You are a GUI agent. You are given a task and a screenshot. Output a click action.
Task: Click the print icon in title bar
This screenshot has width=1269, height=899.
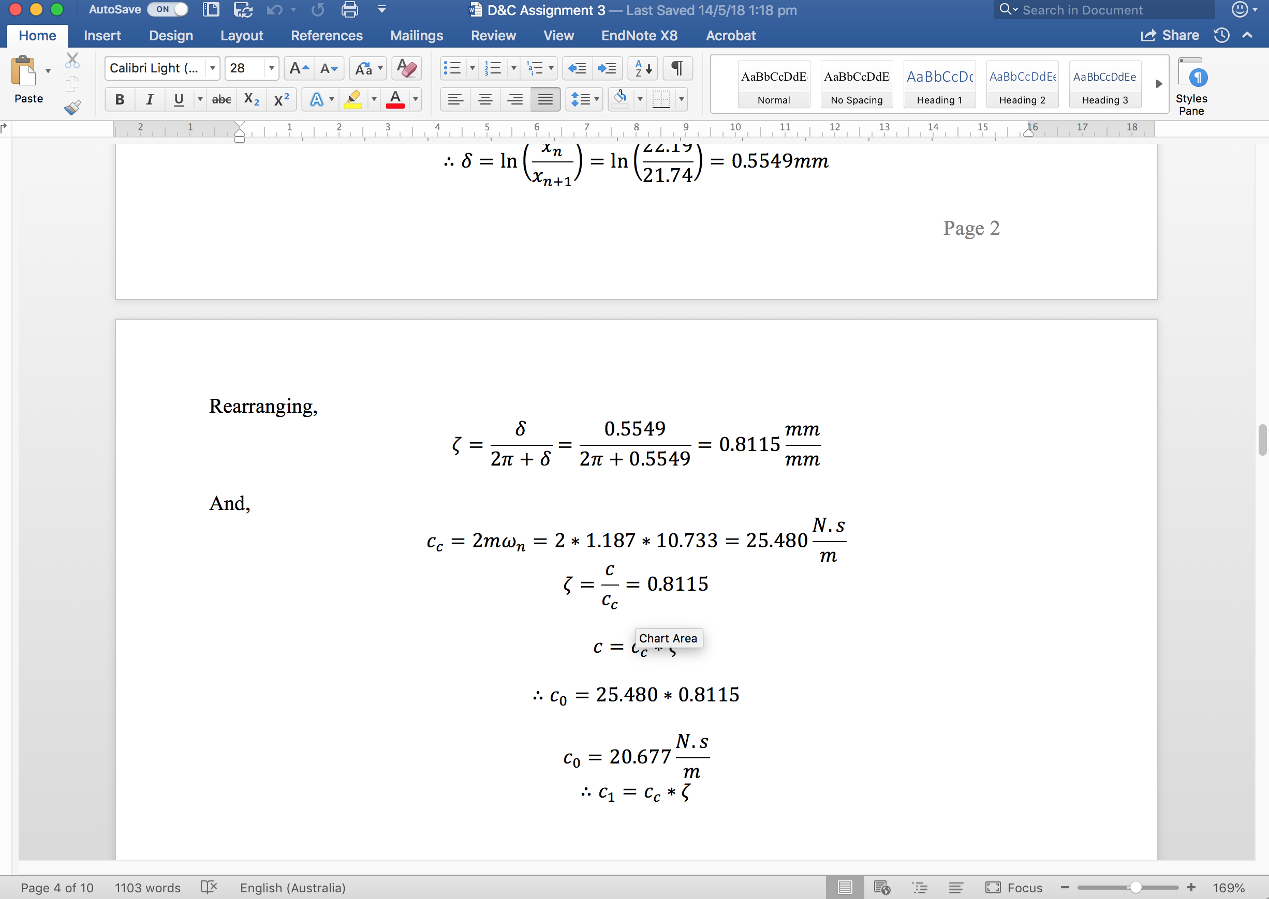tap(349, 9)
